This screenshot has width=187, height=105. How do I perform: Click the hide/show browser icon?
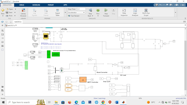point(2,25)
